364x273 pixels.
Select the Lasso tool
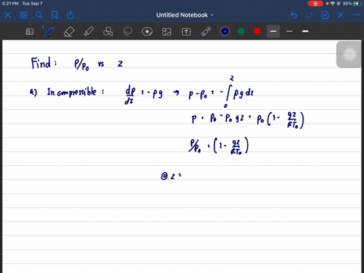pyautogui.click(x=127, y=32)
